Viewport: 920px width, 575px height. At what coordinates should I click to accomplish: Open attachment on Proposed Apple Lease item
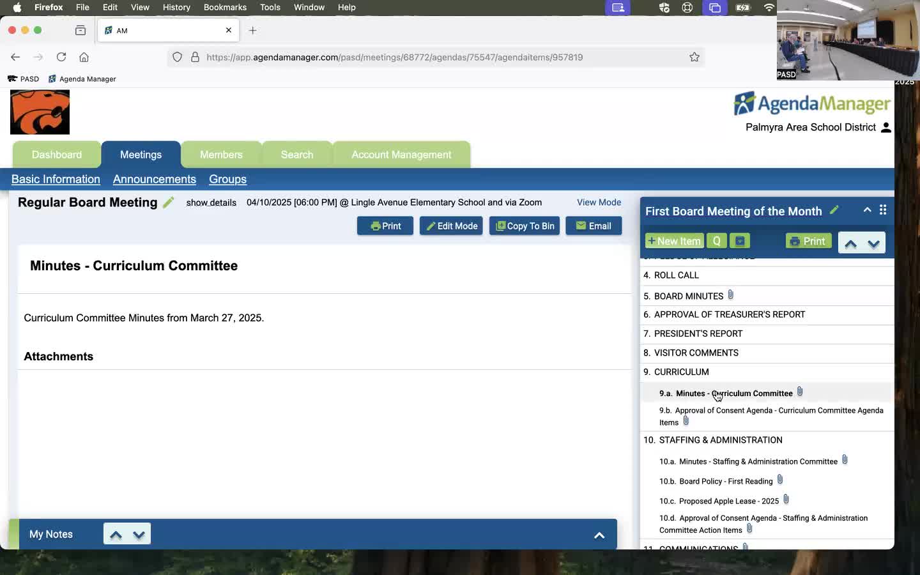(786, 500)
